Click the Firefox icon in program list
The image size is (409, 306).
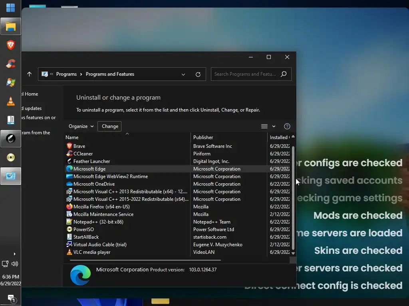pyautogui.click(x=69, y=207)
